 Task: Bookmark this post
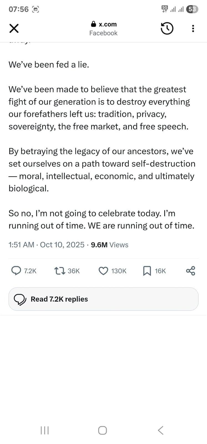[147, 271]
